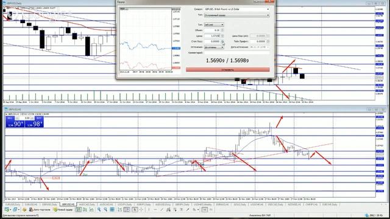390x219 pixels.
Task: Click the zoom in magnifier icon
Action: tap(99, 210)
